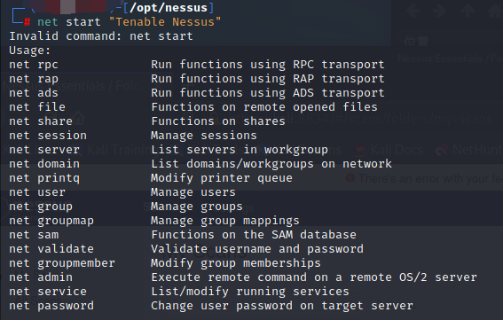Viewport: 503px width, 320px height.
Task: Click the 'net groupmap' command text
Action: click(51, 221)
